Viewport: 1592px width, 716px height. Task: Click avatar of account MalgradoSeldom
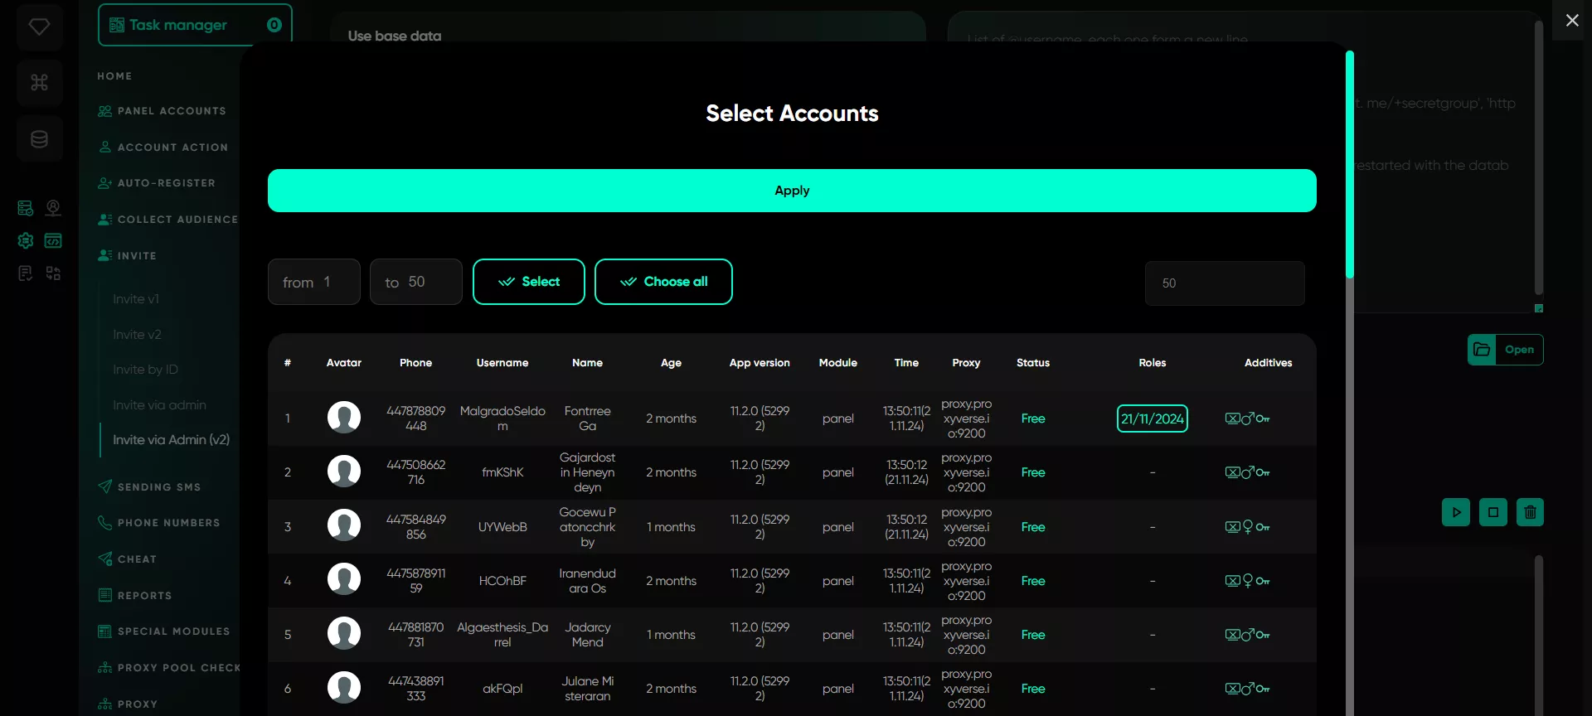[344, 418]
